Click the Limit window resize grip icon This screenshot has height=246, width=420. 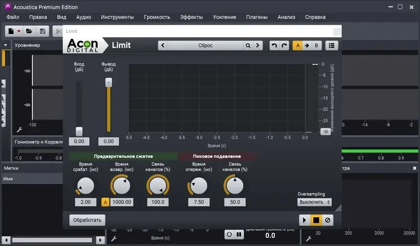tap(339, 208)
